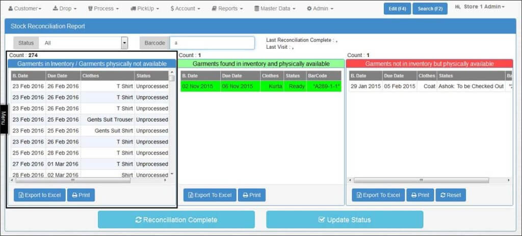Open the PickUp menu

pos(145,9)
